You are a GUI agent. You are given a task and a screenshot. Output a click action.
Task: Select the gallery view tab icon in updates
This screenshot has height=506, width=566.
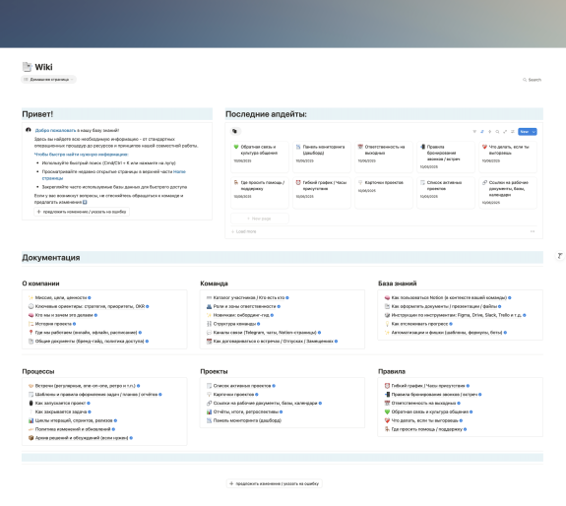[235, 131]
